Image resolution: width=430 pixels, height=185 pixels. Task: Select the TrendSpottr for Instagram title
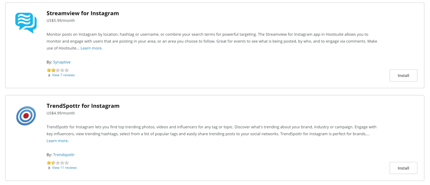click(83, 106)
